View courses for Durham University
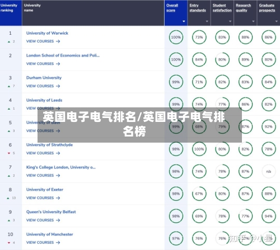 (43, 86)
